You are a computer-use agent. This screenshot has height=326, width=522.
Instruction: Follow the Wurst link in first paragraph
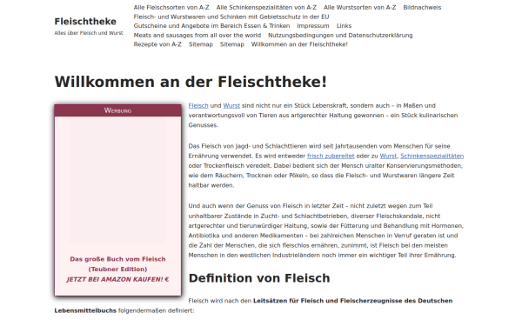point(231,105)
